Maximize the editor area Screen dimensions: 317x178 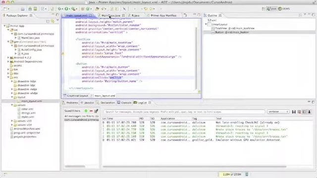(x=199, y=15)
